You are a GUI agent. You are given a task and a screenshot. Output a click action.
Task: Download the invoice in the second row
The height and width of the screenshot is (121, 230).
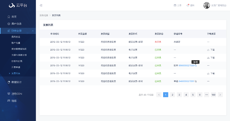(x=211, y=50)
